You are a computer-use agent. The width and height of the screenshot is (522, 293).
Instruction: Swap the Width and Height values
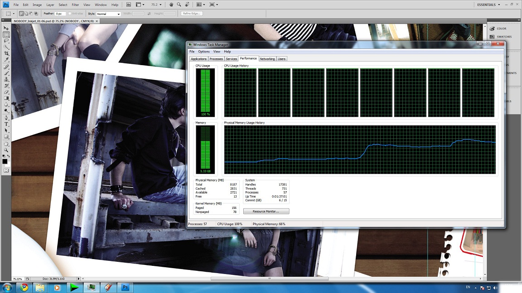pyautogui.click(x=149, y=14)
